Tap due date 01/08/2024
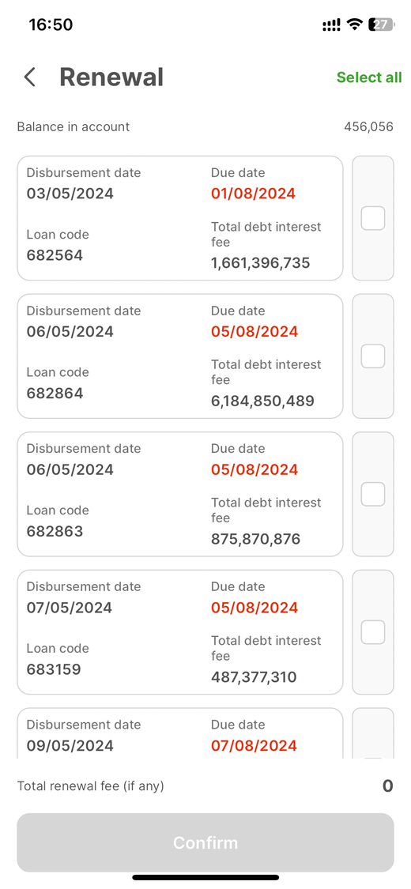The height and width of the screenshot is (889, 411). tap(254, 194)
